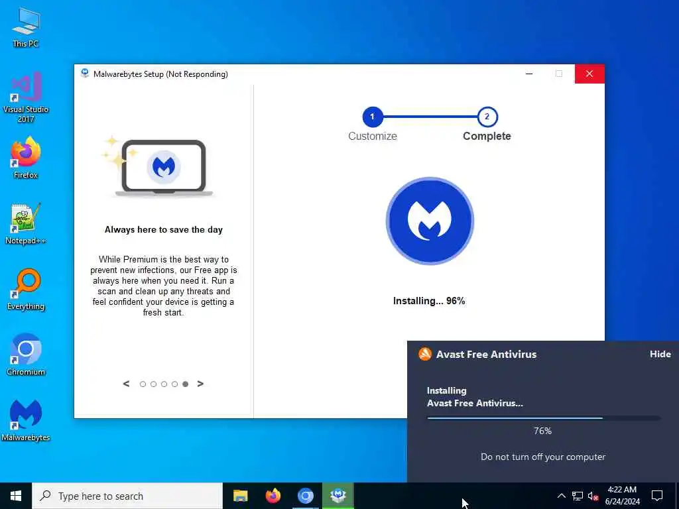Click the 'Installing Avast Free Antivirus...' message

point(475,397)
